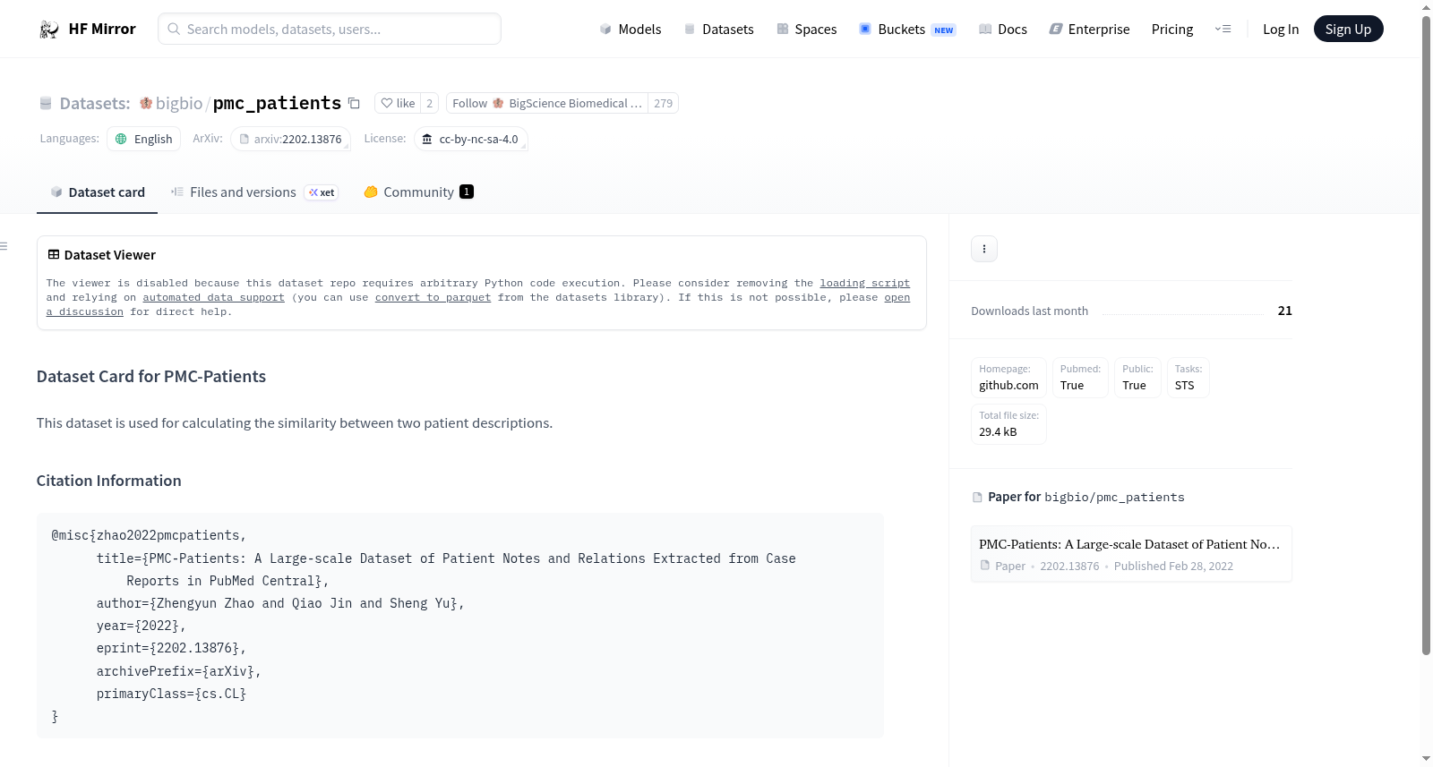Click the page vertical scrollbar

tap(1426, 336)
